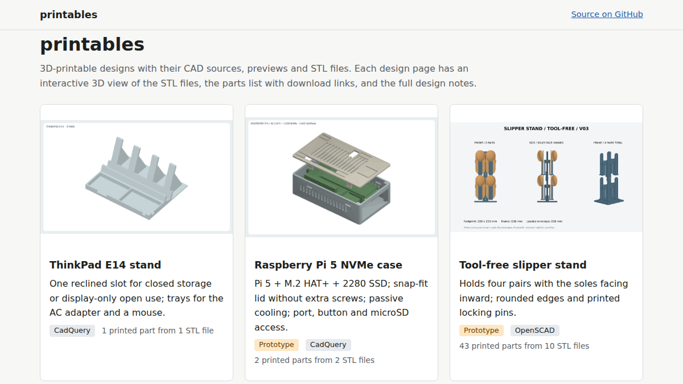Open the Raspberry Pi 5 NVMe case preview image
The height and width of the screenshot is (384, 683).
341,177
